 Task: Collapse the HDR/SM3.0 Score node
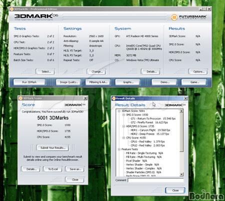tap(123, 126)
